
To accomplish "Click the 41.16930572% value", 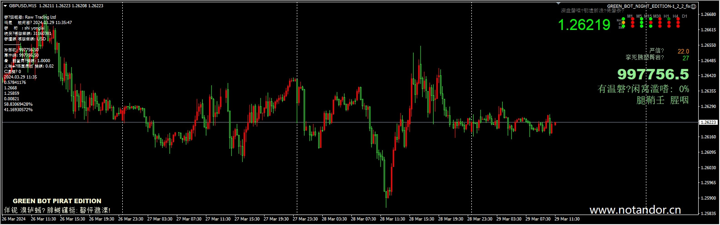I will click(18, 110).
